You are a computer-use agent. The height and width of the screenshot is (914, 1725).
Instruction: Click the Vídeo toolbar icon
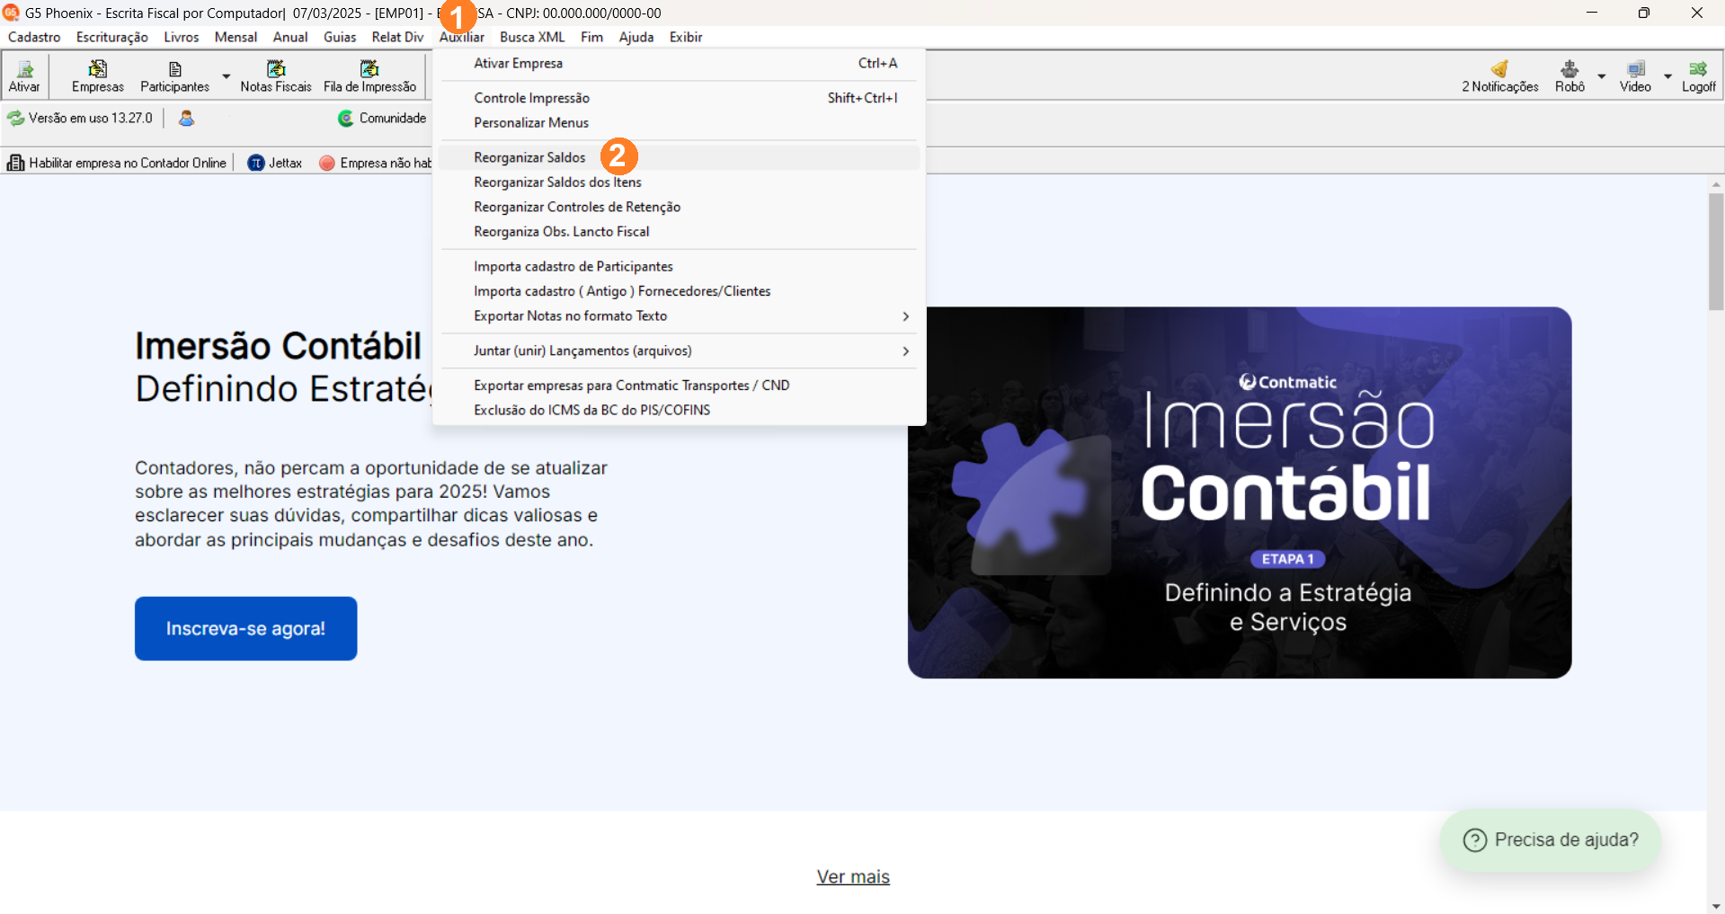pyautogui.click(x=1635, y=76)
